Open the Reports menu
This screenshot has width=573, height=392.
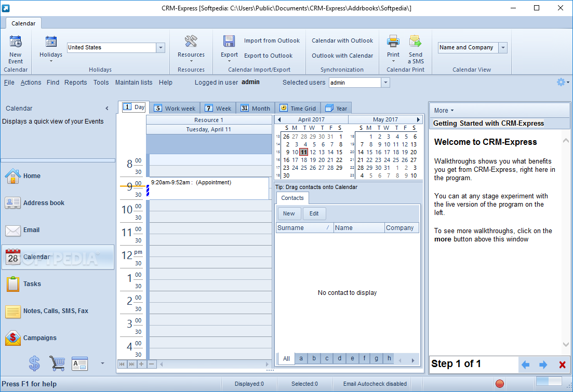click(76, 83)
